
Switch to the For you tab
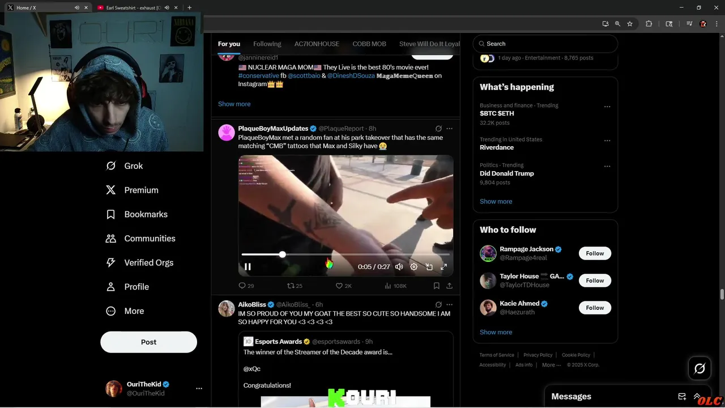click(229, 44)
